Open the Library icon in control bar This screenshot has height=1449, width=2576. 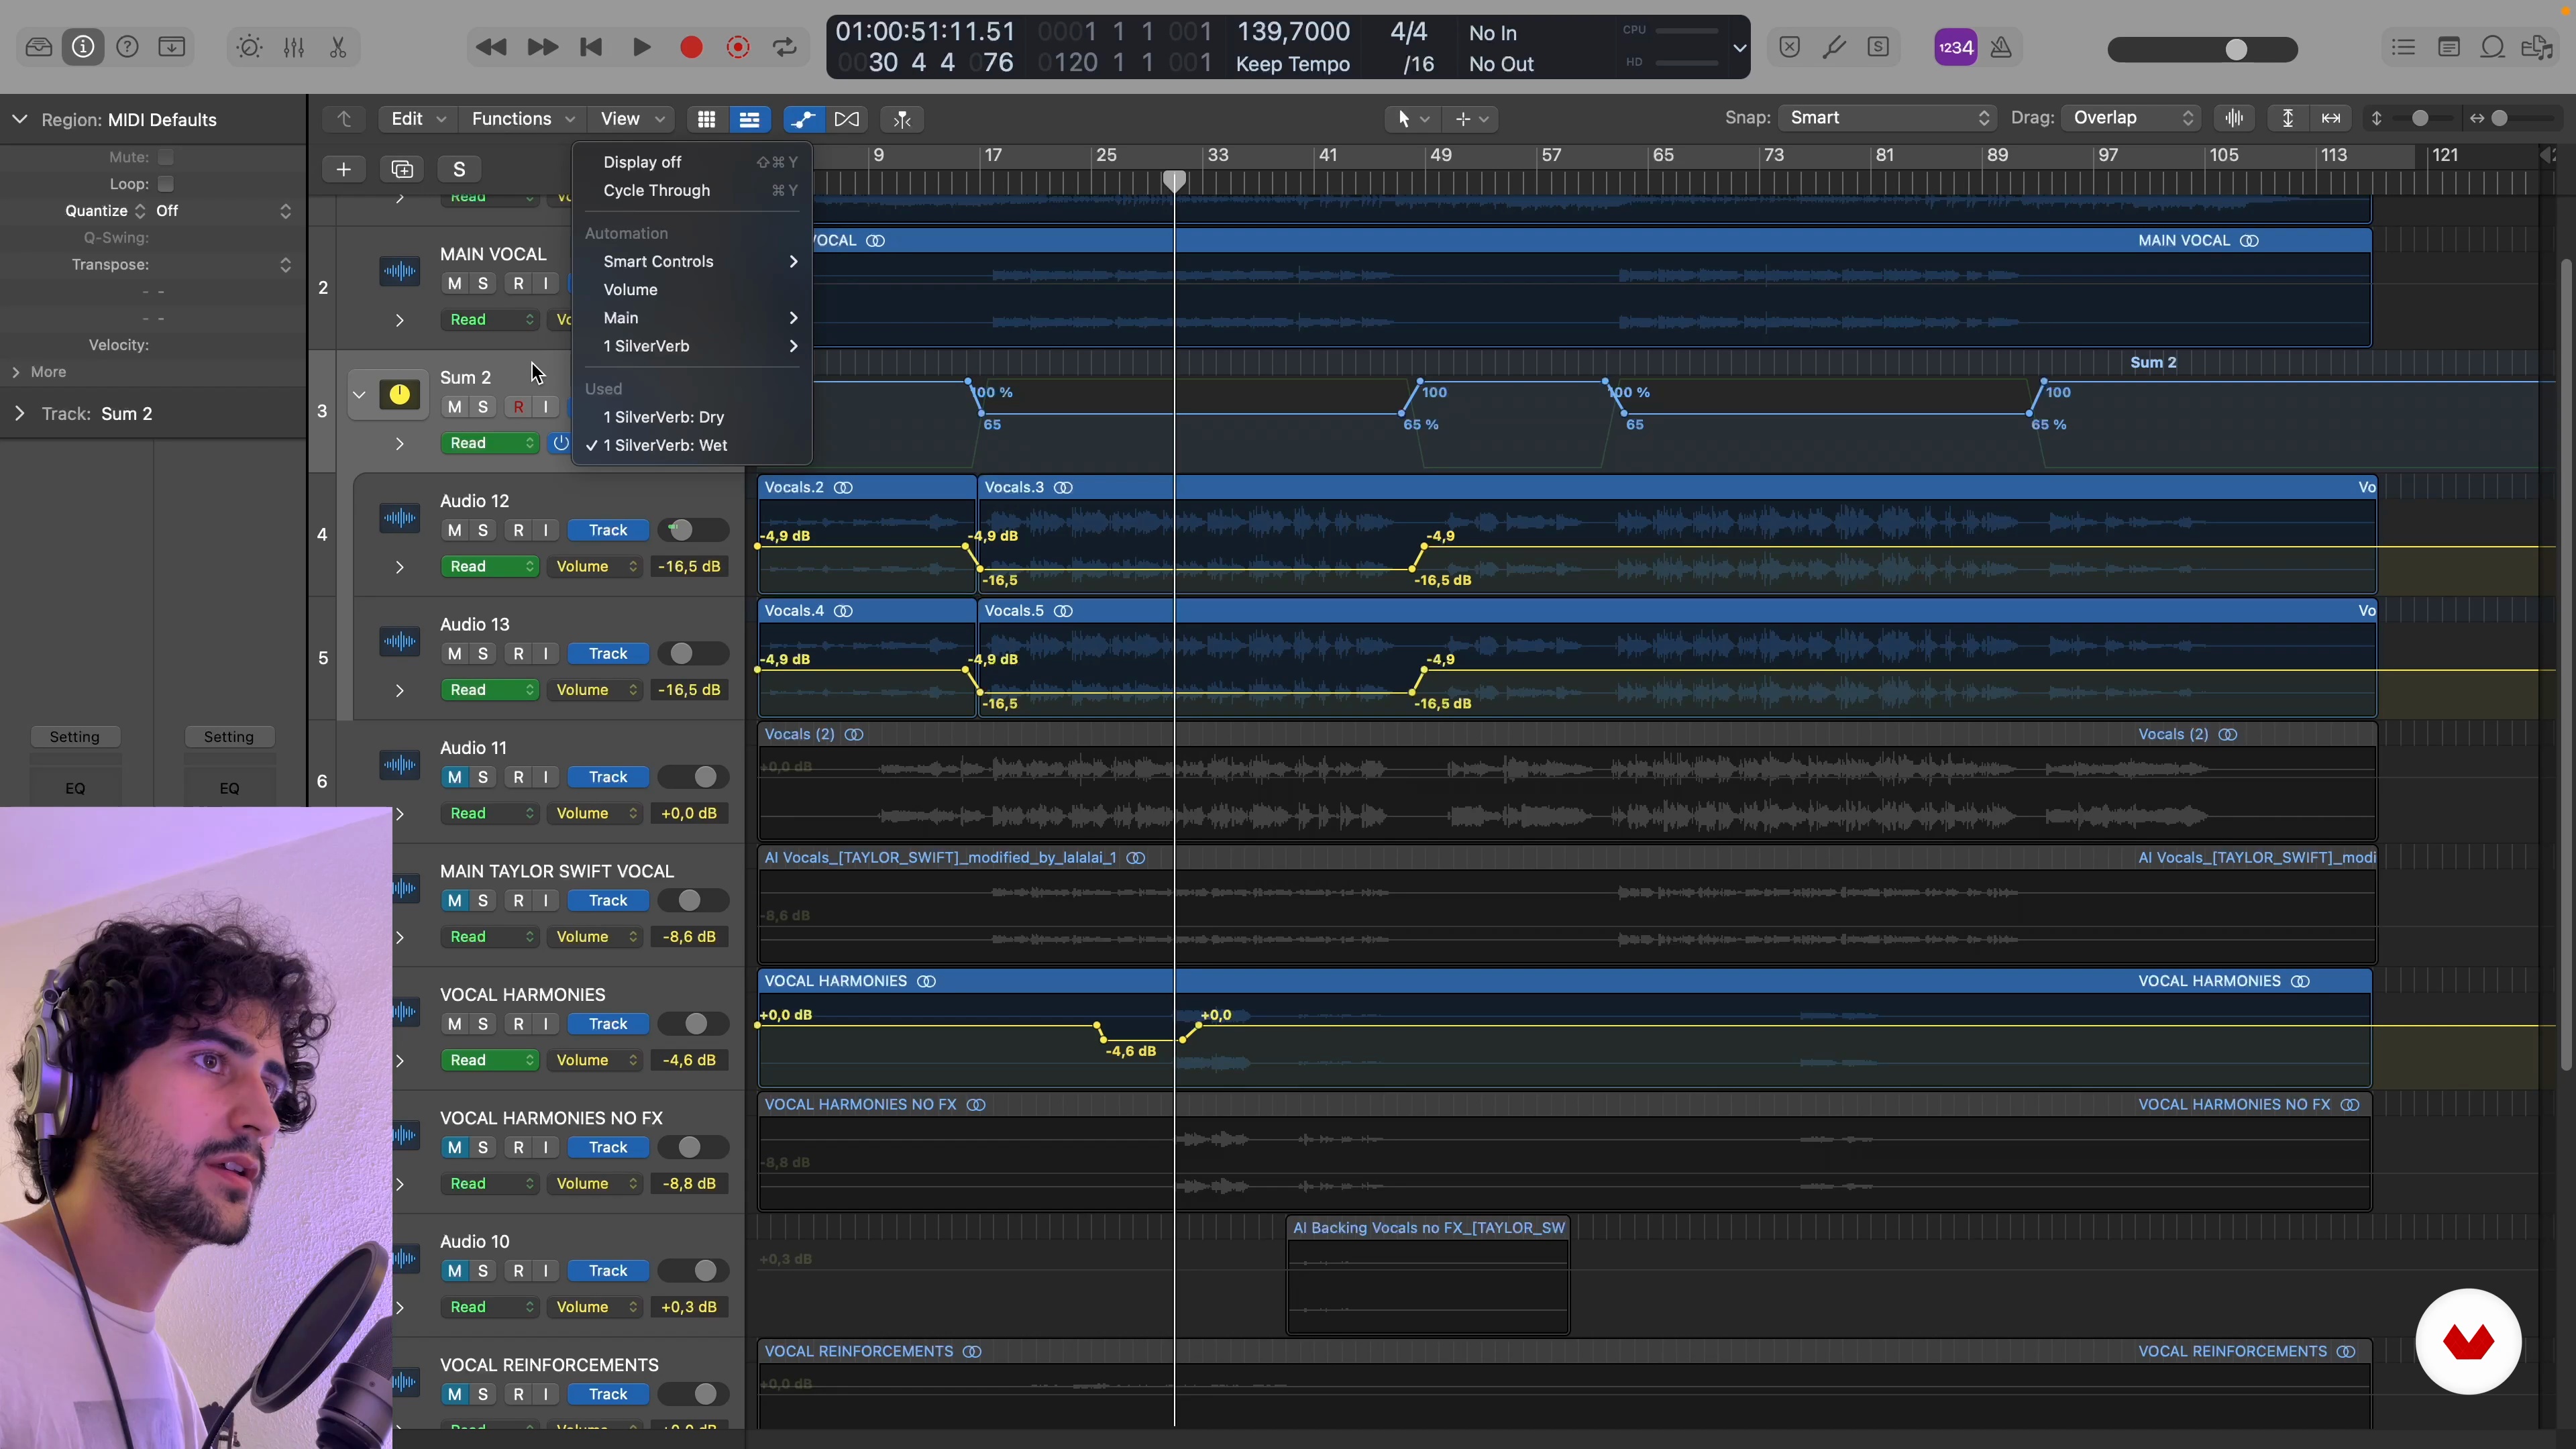pos(39,47)
